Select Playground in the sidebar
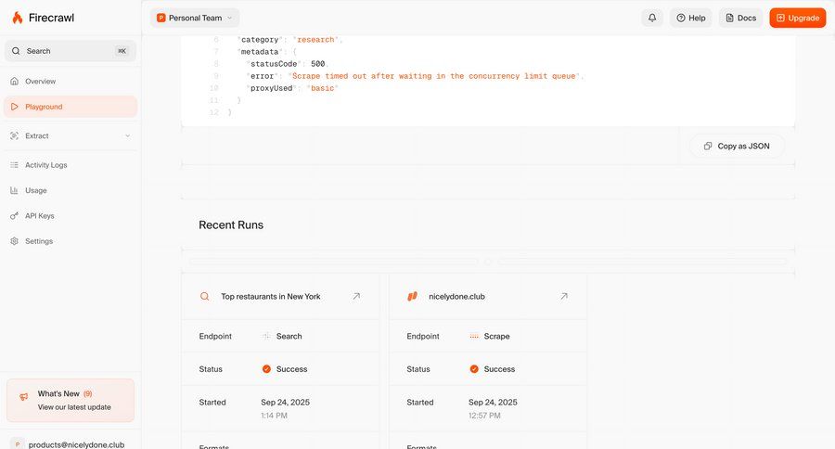The image size is (835, 449). (x=44, y=107)
